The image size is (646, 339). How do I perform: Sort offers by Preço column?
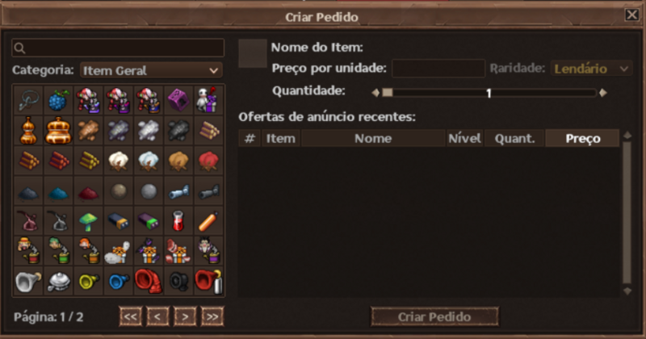click(582, 138)
